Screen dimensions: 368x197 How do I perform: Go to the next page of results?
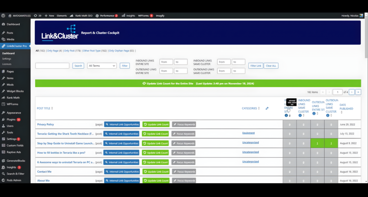[x=351, y=92]
